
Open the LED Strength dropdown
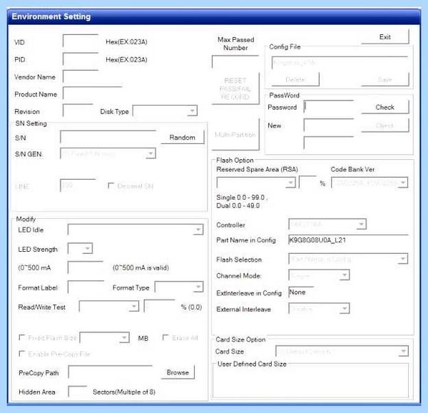tap(80, 248)
